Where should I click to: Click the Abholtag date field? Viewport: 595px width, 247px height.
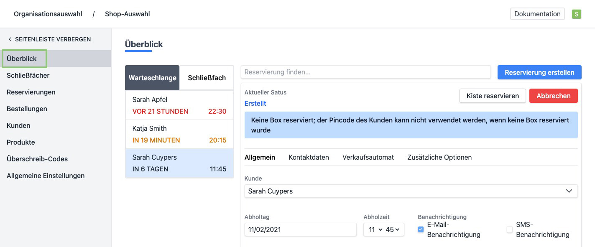(x=300, y=229)
